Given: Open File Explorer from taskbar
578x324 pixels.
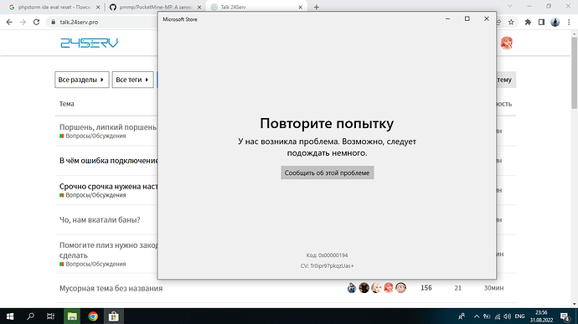Looking at the screenshot, I should 72,316.
